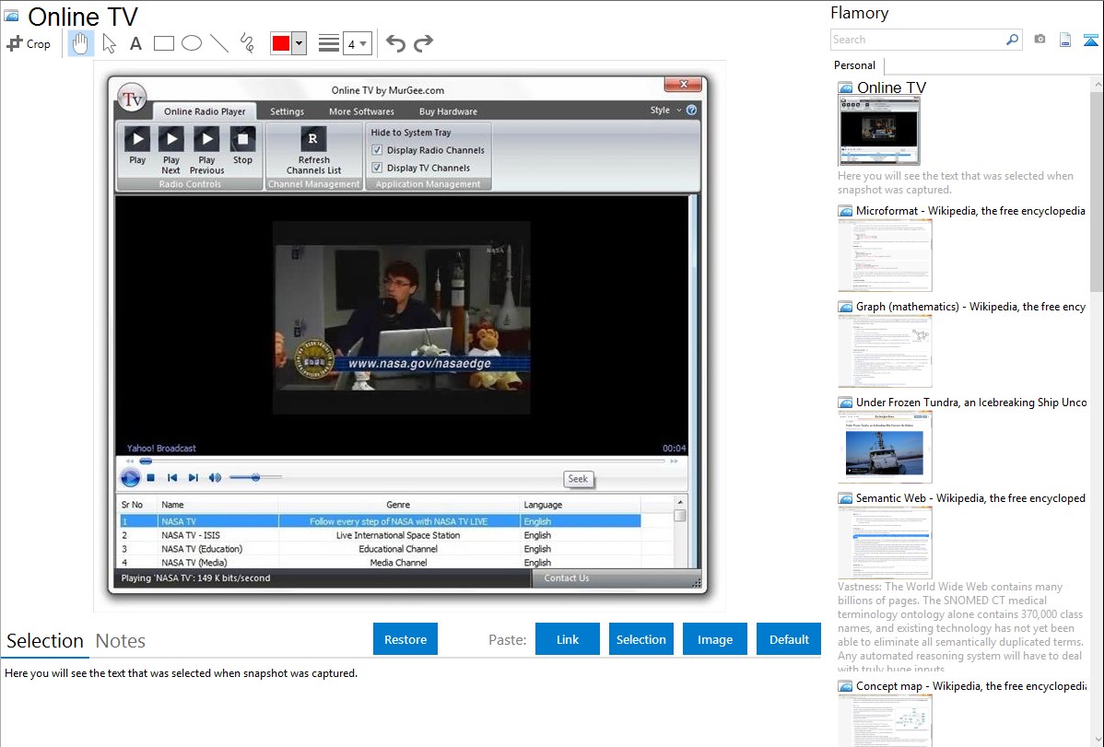Select the straight line tool
This screenshot has height=747, width=1104.
pos(219,43)
